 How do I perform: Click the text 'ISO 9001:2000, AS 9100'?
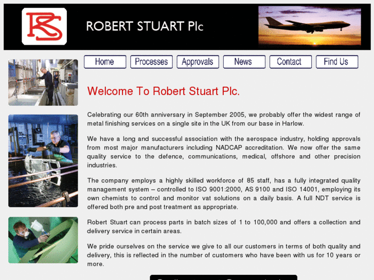tap(233, 190)
